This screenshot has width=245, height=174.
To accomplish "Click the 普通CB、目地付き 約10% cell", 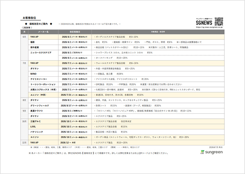I will pyautogui.click(x=158, y=95).
